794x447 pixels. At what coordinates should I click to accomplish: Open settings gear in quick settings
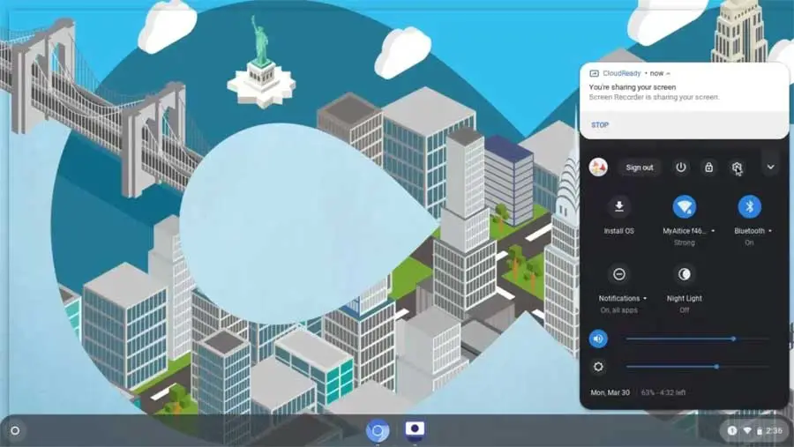click(x=737, y=167)
